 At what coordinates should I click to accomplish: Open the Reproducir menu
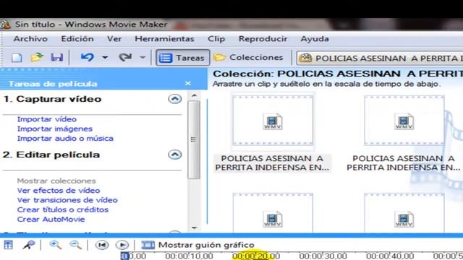pyautogui.click(x=263, y=39)
